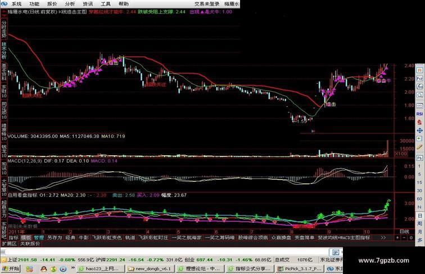Select the 15-minute period
Viewport: 425px width, 274px height.
(x=419, y=182)
